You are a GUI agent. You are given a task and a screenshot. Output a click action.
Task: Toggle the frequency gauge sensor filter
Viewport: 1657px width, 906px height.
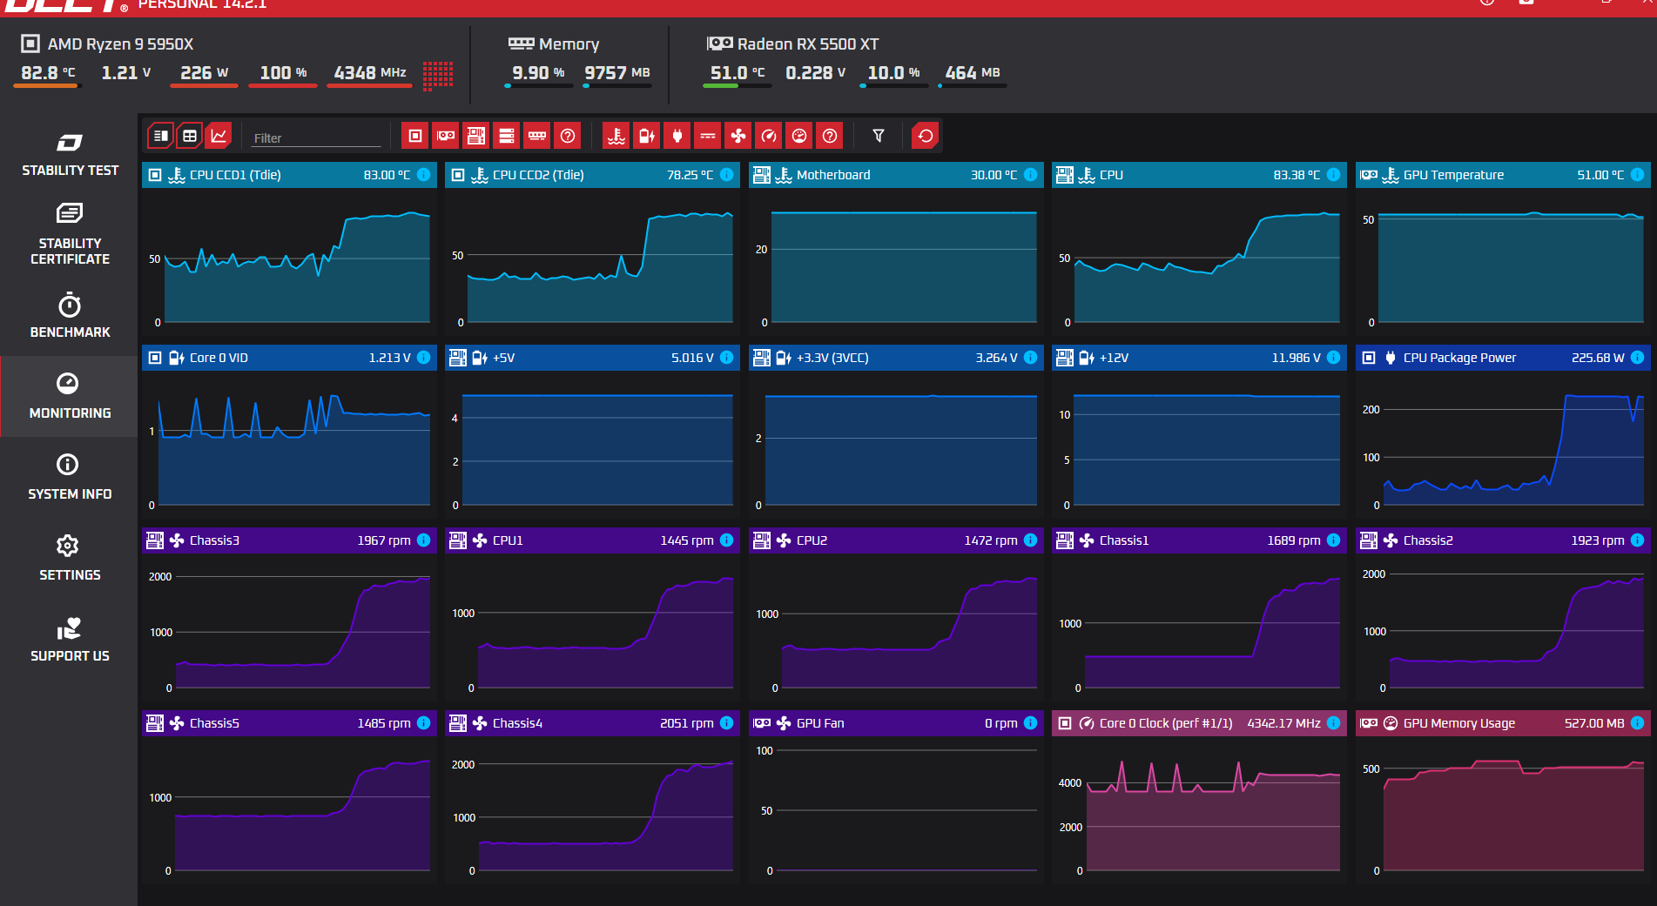pyautogui.click(x=769, y=136)
